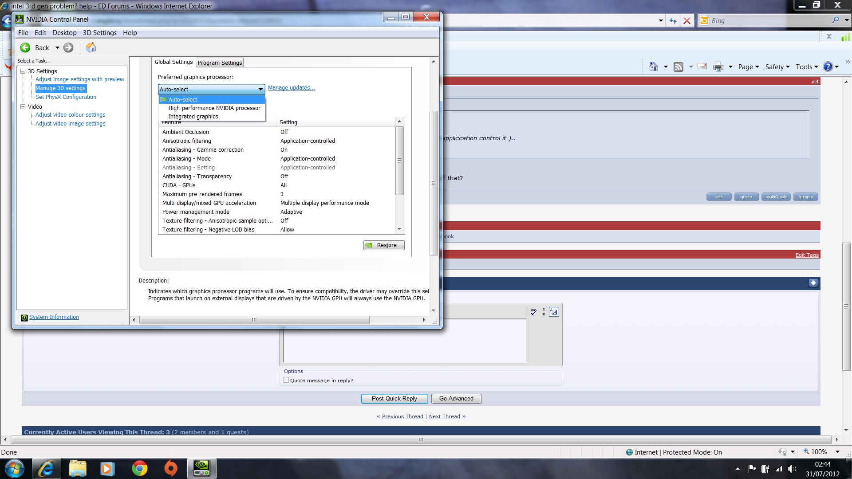The image size is (852, 479).
Task: Switch to the Program Settings tab
Action: tap(220, 63)
